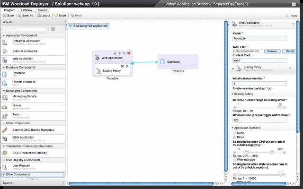This screenshot has height=189, width=303.
Task: Select the None application scenario radio
Action: point(234,133)
